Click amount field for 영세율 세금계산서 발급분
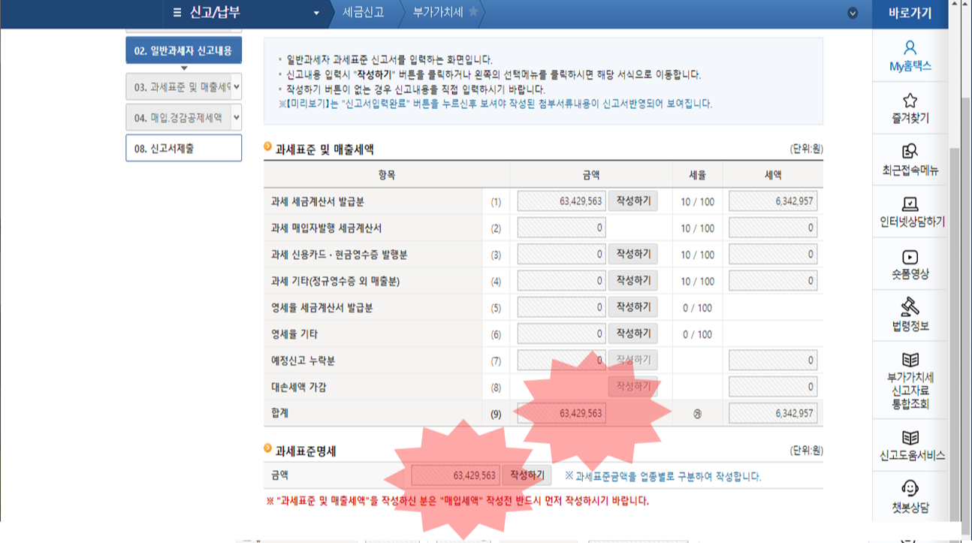The height and width of the screenshot is (543, 972). coord(561,307)
